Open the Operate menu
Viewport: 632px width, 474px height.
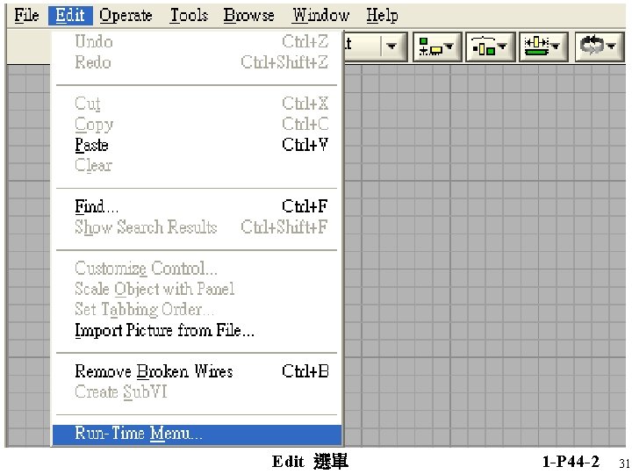point(126,15)
